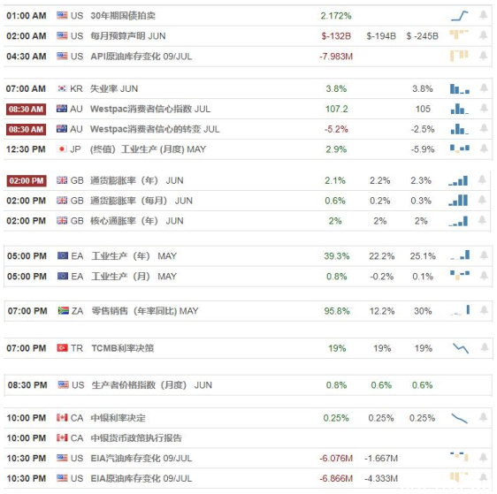Click bell for GB 通货膨胀率（年）JUN
The image size is (497, 494).
[482, 180]
